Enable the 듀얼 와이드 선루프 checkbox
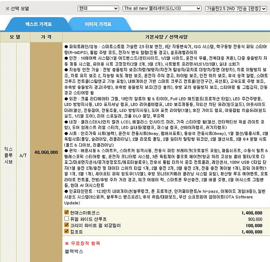The image size is (270, 262). [67, 219]
